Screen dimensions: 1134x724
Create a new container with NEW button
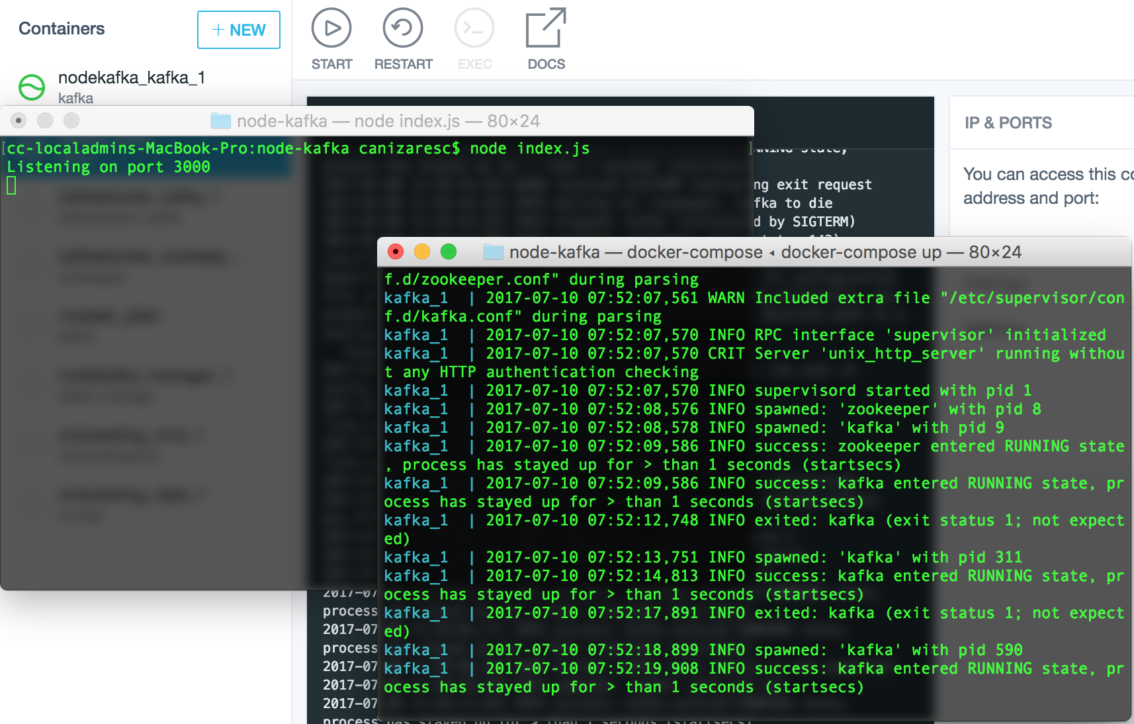click(239, 30)
